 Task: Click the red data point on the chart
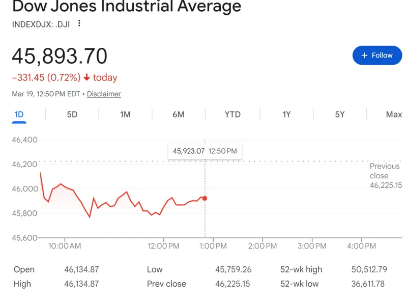coord(205,198)
